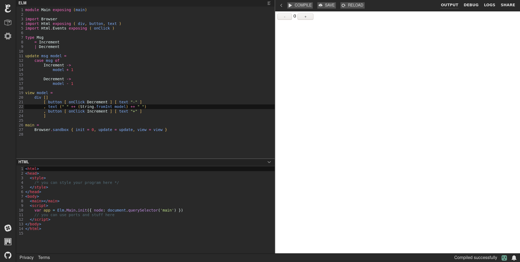
Task: Open the GitHub icon link
Action: (x=8, y=255)
